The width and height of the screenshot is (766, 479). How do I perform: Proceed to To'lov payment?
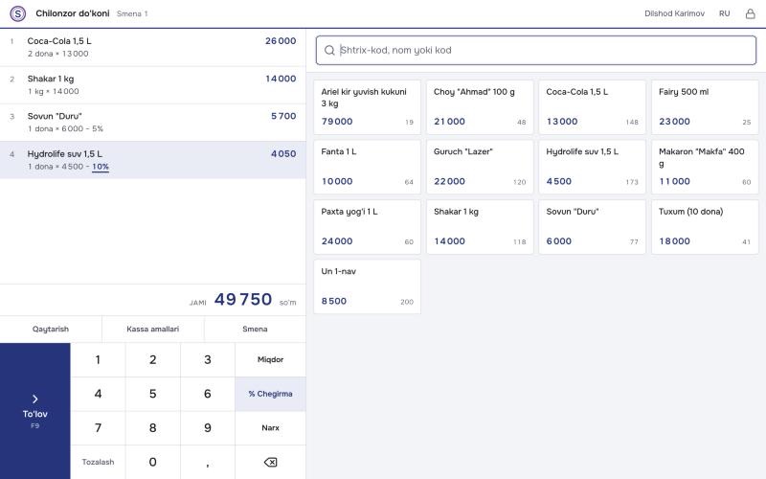click(35, 411)
